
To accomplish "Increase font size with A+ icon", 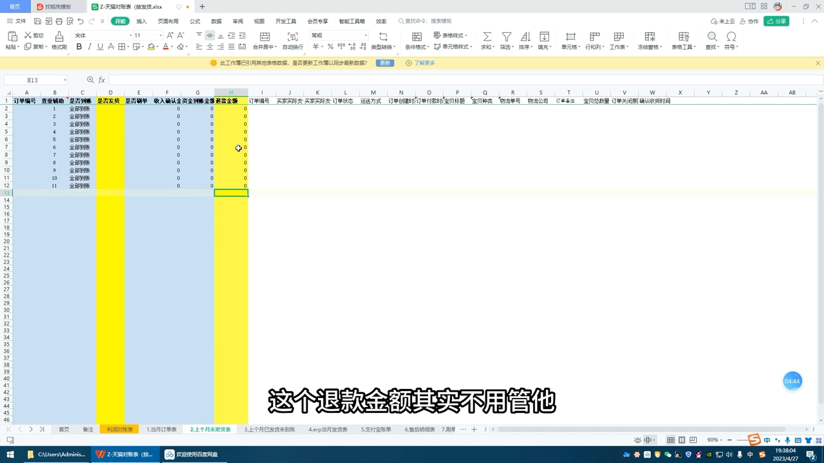I will (x=170, y=35).
